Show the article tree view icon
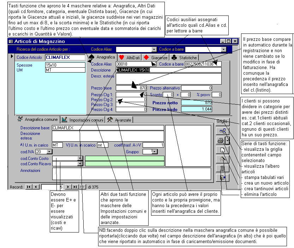Image resolution: width=294 pixels, height=248 pixels. (223, 131)
